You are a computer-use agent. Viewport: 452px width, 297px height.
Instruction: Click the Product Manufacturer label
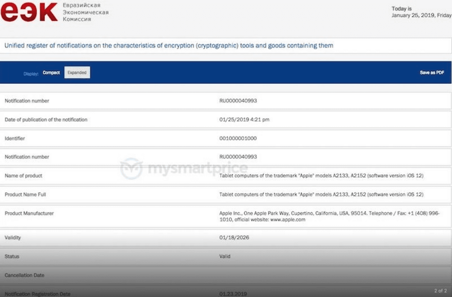coord(29,213)
